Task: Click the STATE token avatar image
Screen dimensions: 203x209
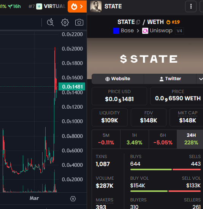Action: (96, 6)
